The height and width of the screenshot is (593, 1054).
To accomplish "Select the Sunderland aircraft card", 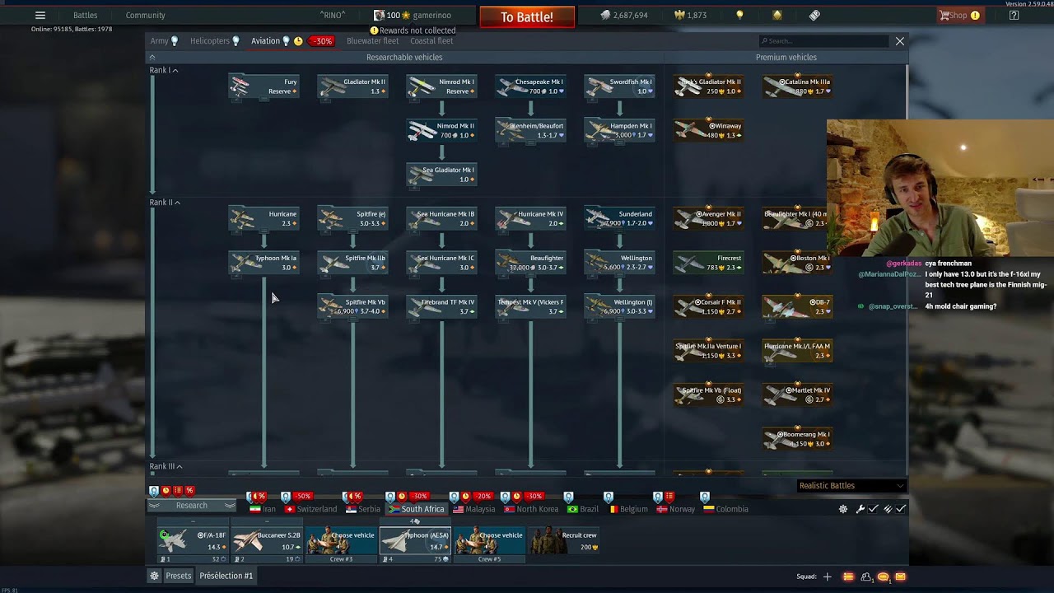I will click(619, 218).
